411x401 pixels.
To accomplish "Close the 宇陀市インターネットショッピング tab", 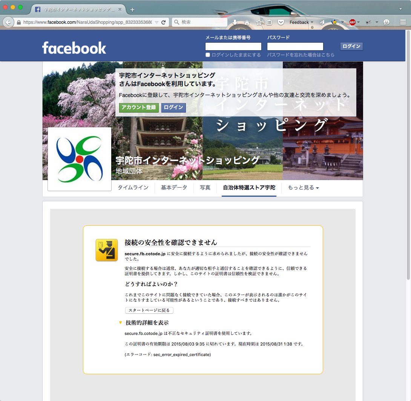I will 120,9.
